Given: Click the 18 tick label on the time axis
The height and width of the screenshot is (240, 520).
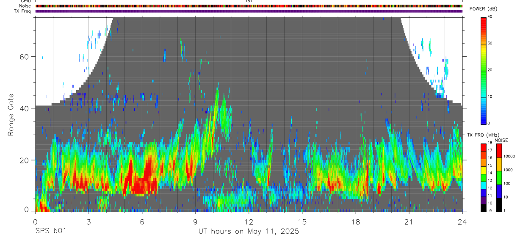Looking at the screenshot, I should (x=355, y=222).
